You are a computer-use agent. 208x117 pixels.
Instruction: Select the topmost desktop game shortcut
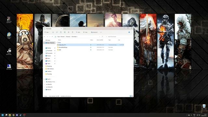(x=9, y=19)
